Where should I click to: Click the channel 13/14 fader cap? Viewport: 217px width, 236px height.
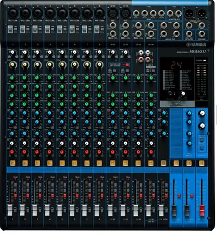136,211
